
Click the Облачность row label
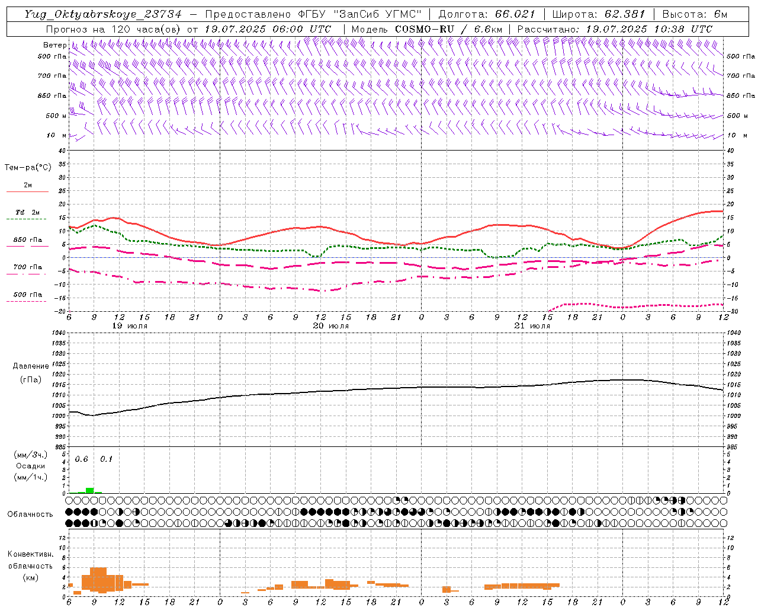30,514
